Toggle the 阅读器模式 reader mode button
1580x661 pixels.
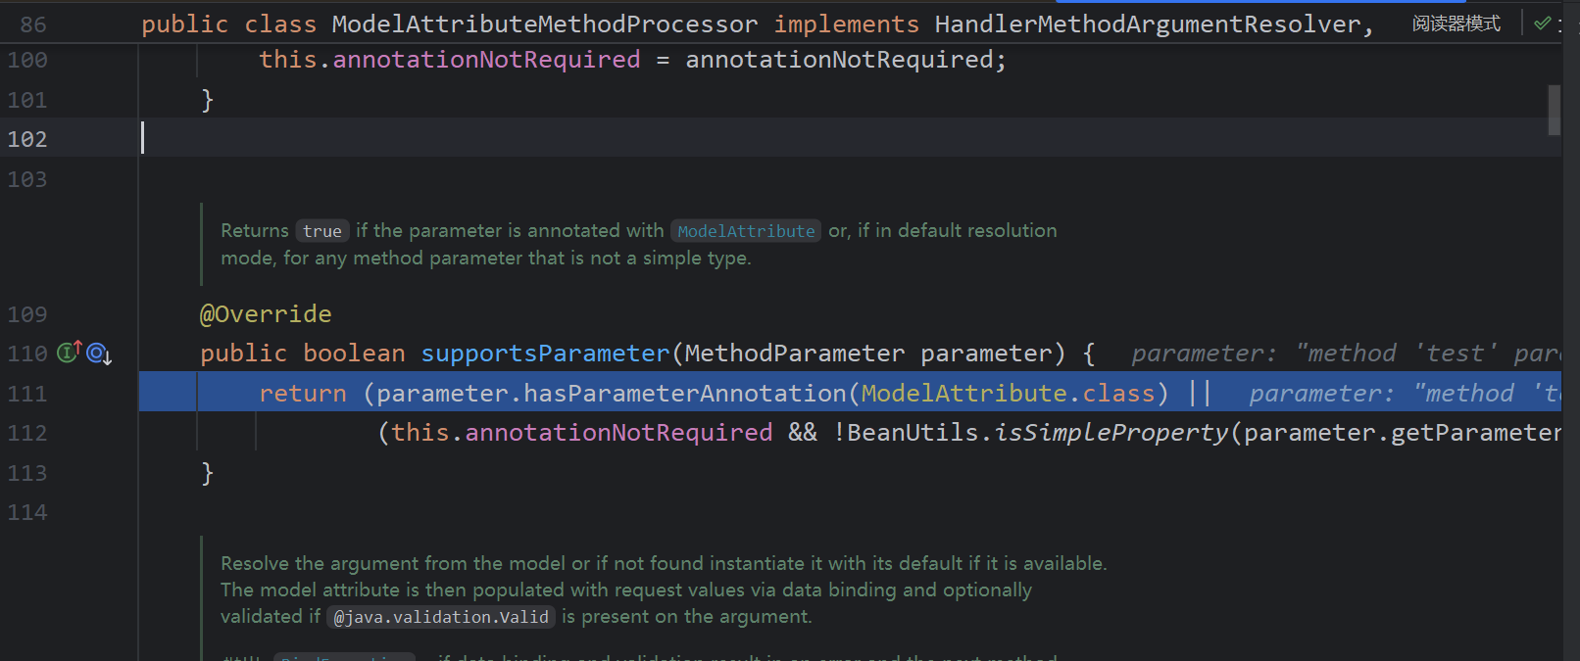(1456, 24)
